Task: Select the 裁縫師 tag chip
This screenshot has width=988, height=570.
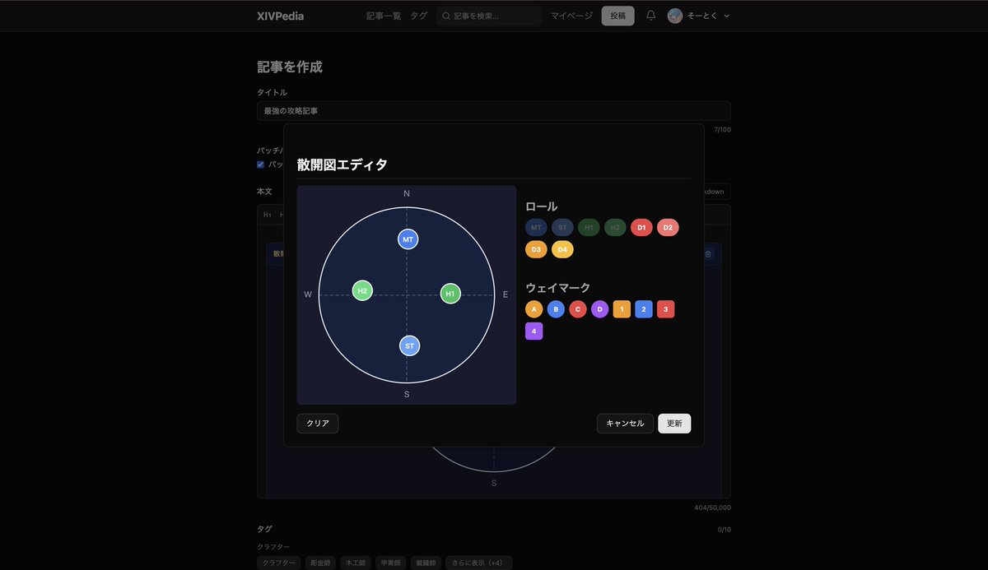Action: coord(426,563)
